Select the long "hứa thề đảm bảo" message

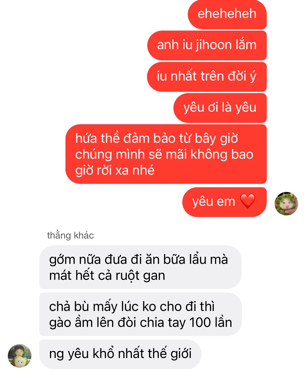(166, 154)
